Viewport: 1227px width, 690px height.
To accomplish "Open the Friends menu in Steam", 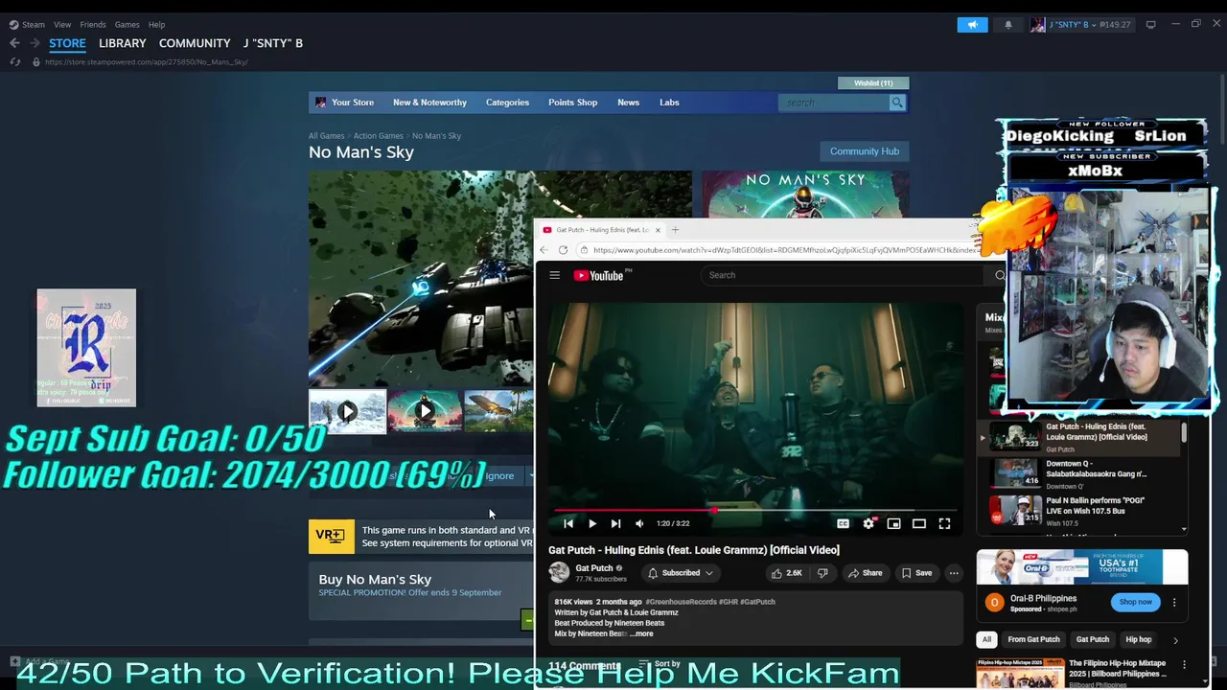I will 93,25.
